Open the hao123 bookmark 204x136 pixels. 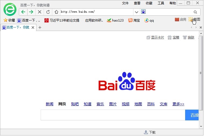pos(115,20)
